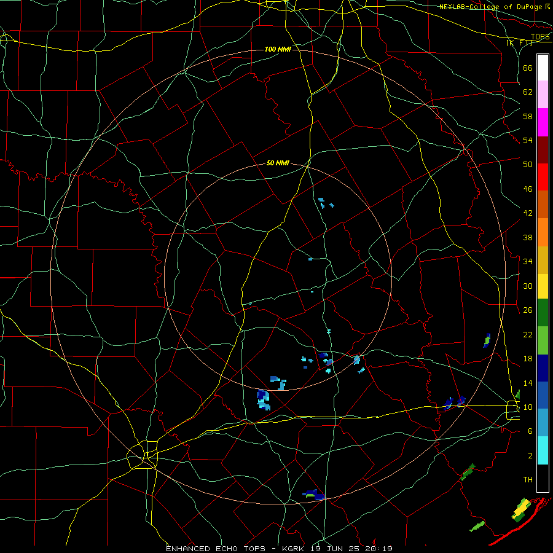Click the 66 label on the legend
This screenshot has height=553, width=553.
528,68
